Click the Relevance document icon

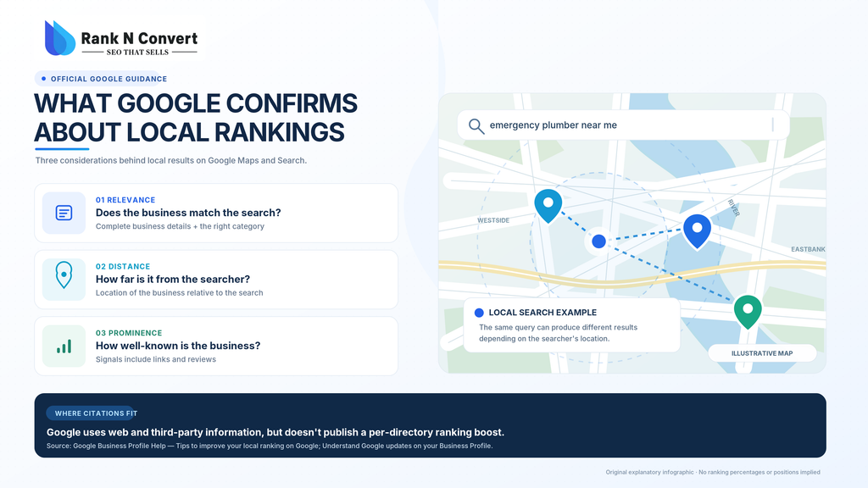(64, 213)
